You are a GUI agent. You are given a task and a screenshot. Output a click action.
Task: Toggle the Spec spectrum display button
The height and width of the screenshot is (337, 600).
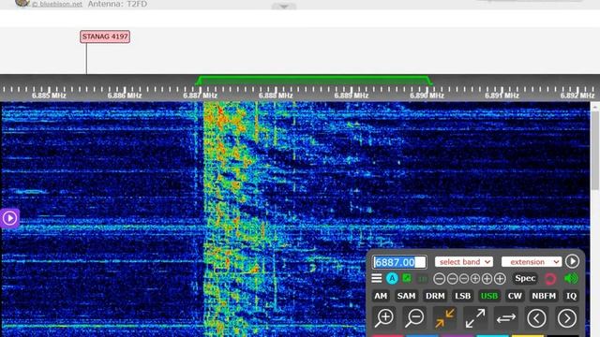pyautogui.click(x=525, y=279)
